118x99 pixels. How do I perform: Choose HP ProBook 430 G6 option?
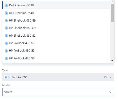click(56, 58)
